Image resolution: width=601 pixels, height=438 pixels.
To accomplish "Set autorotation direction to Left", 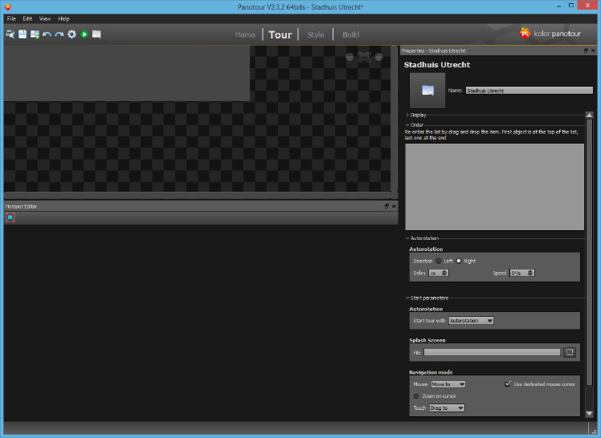I will point(439,261).
